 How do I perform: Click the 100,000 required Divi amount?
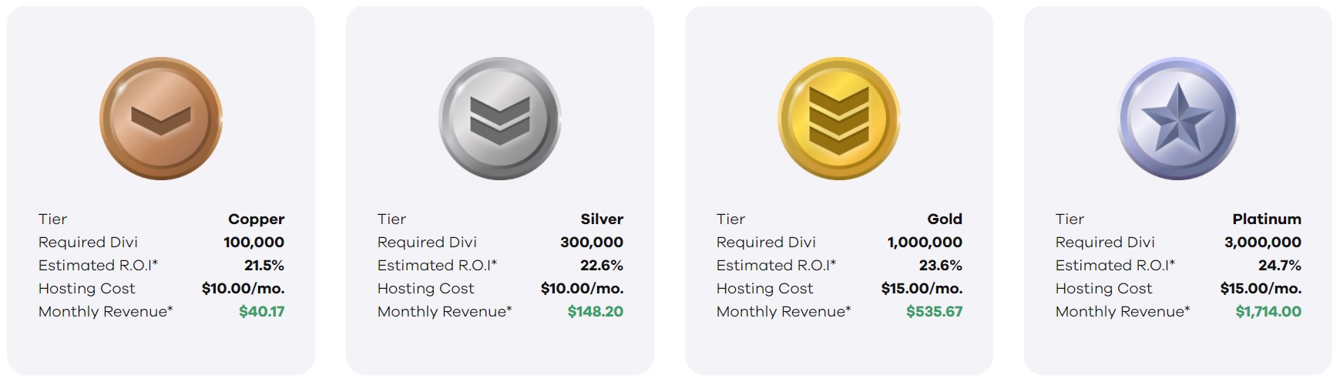click(x=254, y=243)
